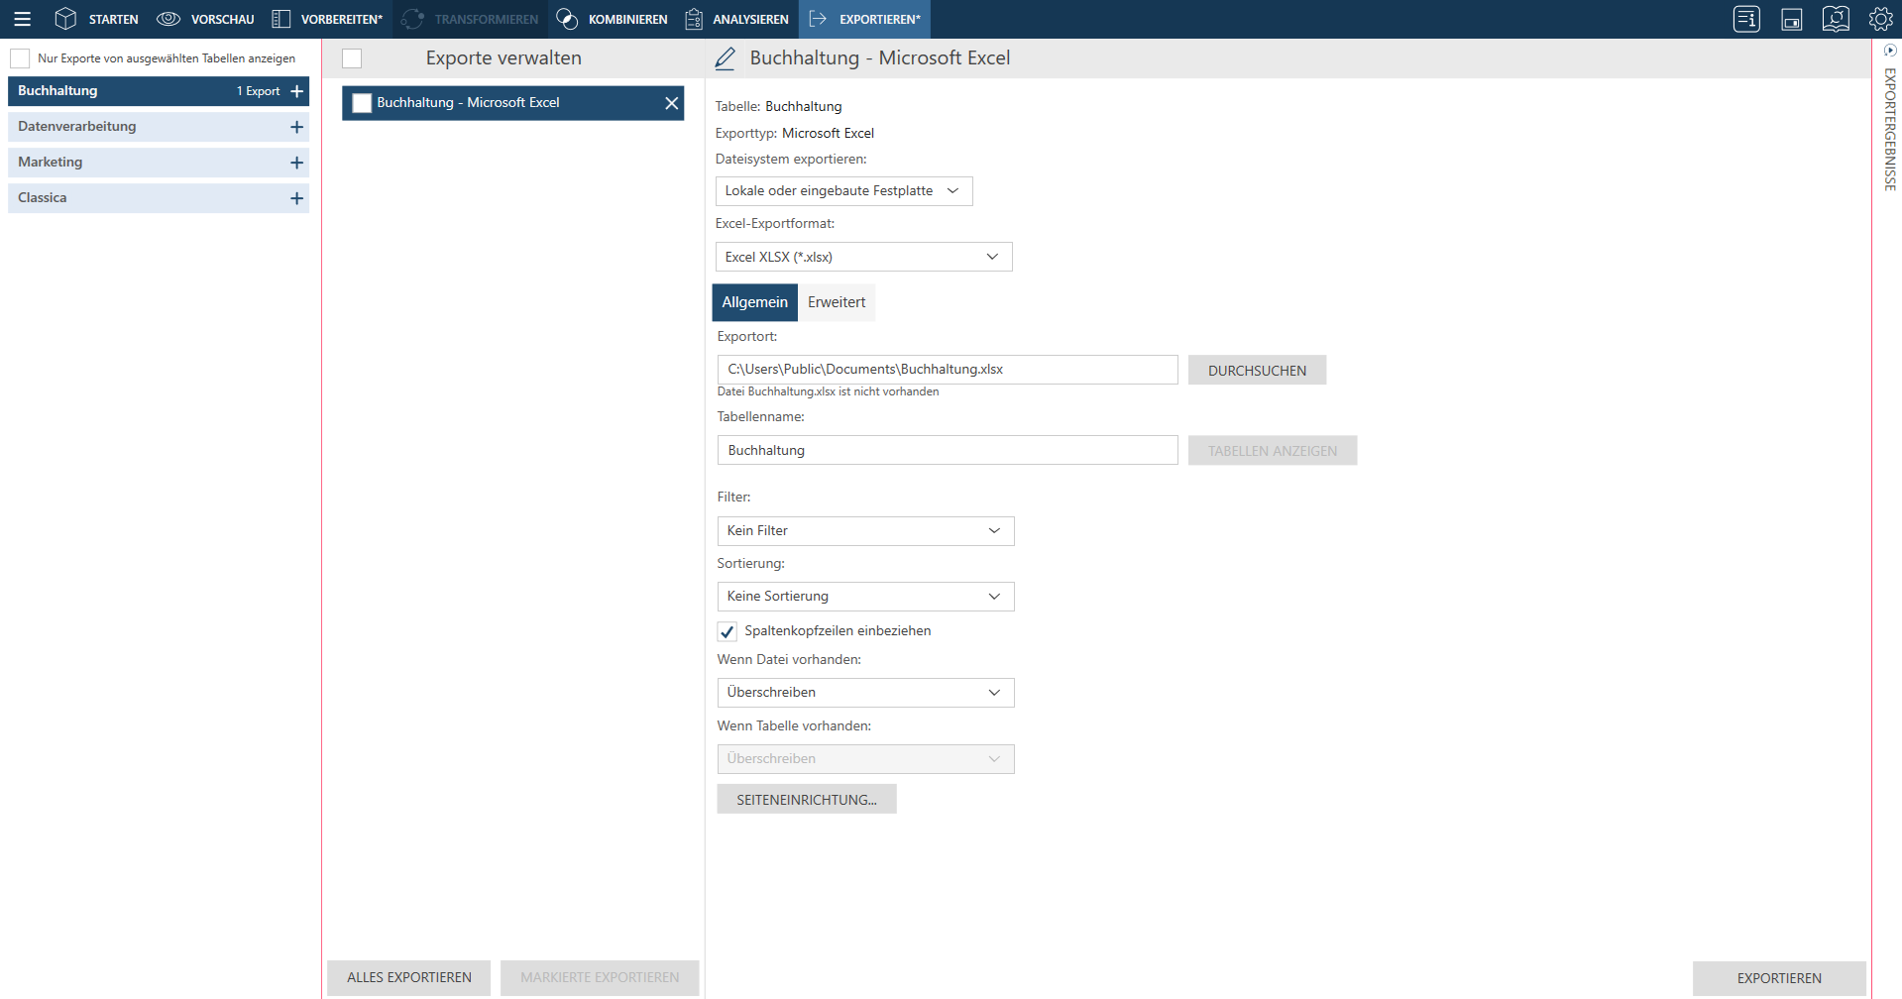The width and height of the screenshot is (1902, 999).
Task: Remove the Buchhaltung - Microsoft Excel export
Action: (x=671, y=103)
